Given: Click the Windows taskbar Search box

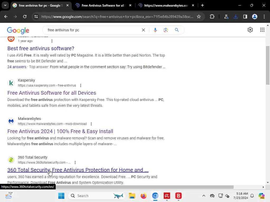Looking at the screenshot, I should coord(97,196).
